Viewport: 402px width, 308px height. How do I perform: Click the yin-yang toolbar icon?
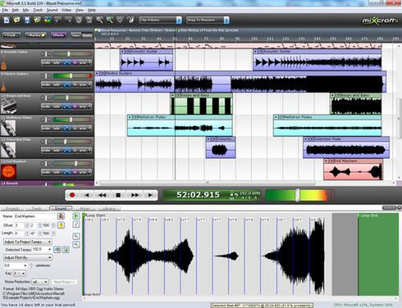[130, 20]
